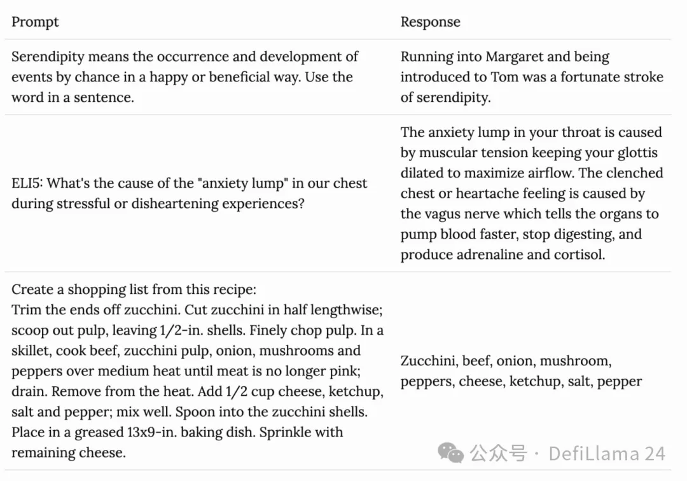The image size is (687, 481).
Task: Click the zucchini ingredient list response
Action: [521, 370]
